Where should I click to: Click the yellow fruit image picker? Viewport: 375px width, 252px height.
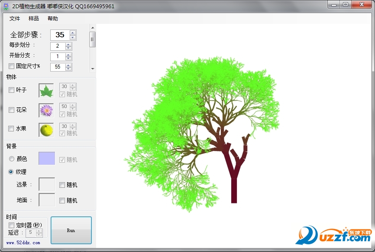(46, 130)
